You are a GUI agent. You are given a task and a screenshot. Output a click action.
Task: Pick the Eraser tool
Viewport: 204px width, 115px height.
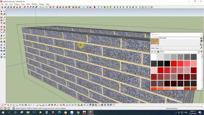pos(4,14)
